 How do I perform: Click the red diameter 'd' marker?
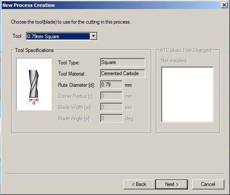pyautogui.click(x=34, y=101)
